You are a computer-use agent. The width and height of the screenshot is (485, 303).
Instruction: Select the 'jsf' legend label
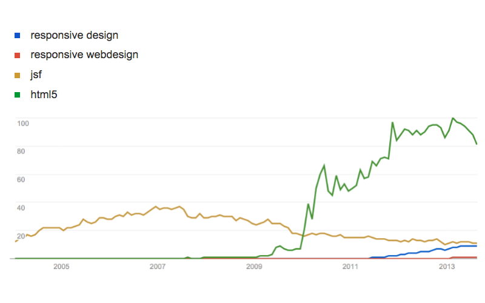pos(36,75)
